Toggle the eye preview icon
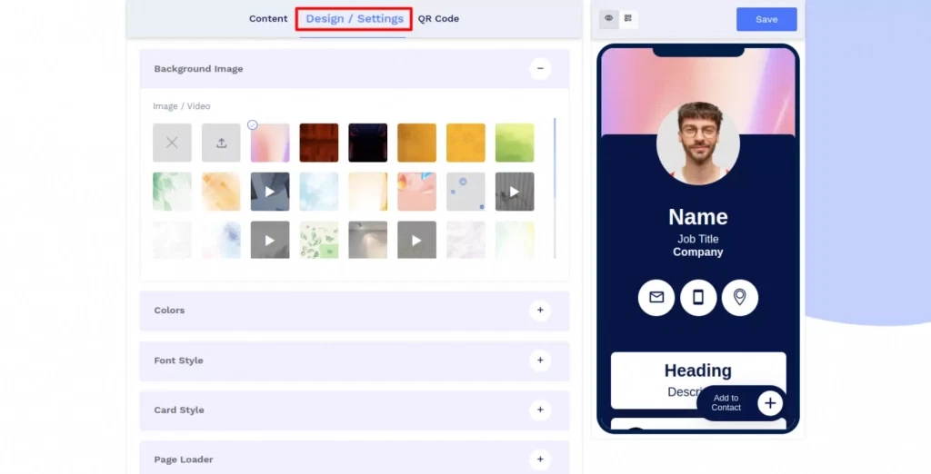Viewport: 931px width, 474px height. pos(609,18)
